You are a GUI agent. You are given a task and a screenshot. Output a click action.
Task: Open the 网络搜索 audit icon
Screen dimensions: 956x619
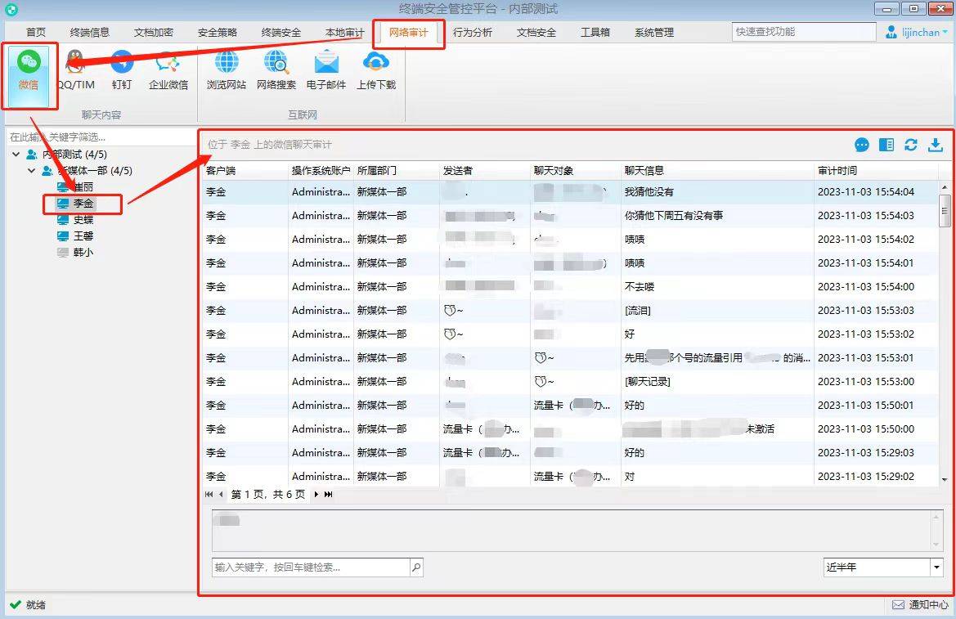coord(276,71)
